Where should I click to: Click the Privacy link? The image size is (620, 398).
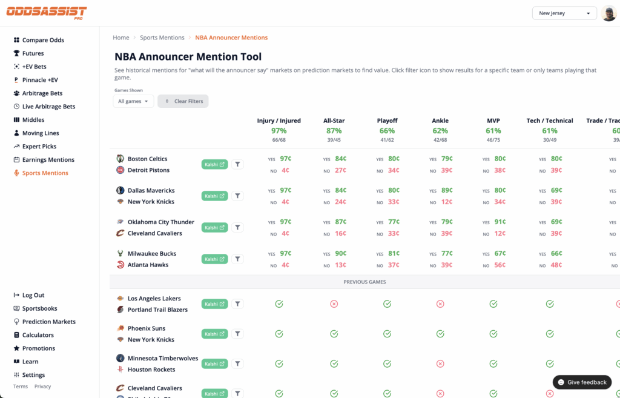point(43,386)
